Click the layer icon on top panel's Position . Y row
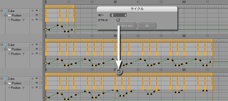The image size is (228, 101). click(41, 20)
